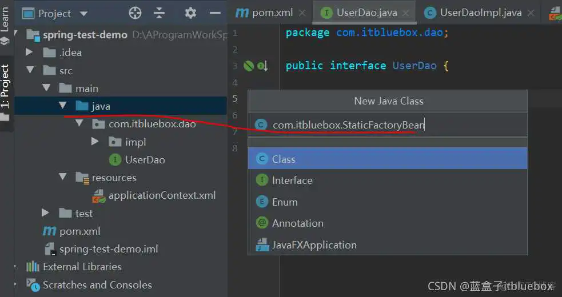Select Interface in the New Java Class list
The width and height of the screenshot is (562, 297).
(x=292, y=180)
